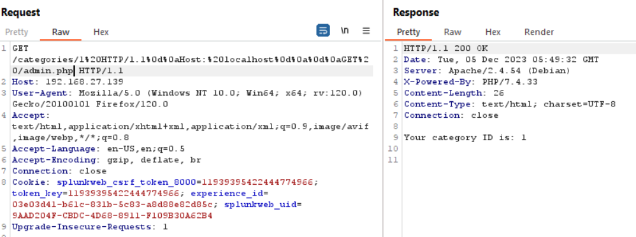Click the splunkweb_uid cookie name

(x=260, y=205)
